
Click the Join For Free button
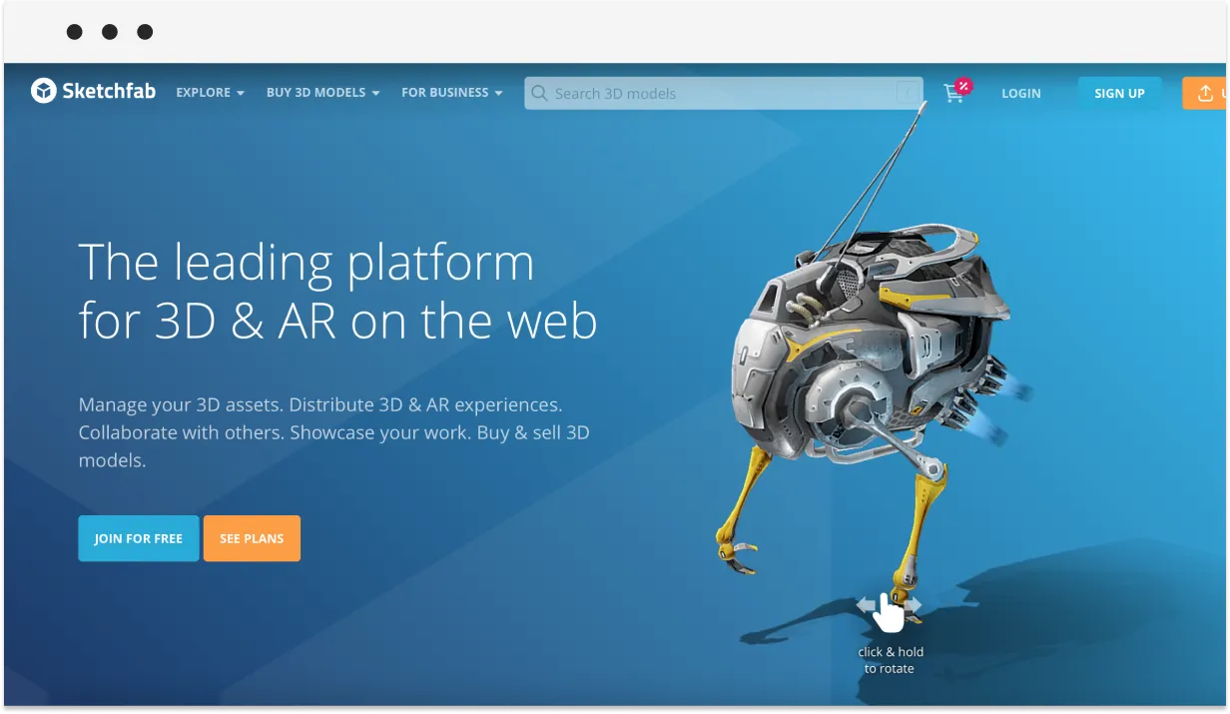(139, 538)
